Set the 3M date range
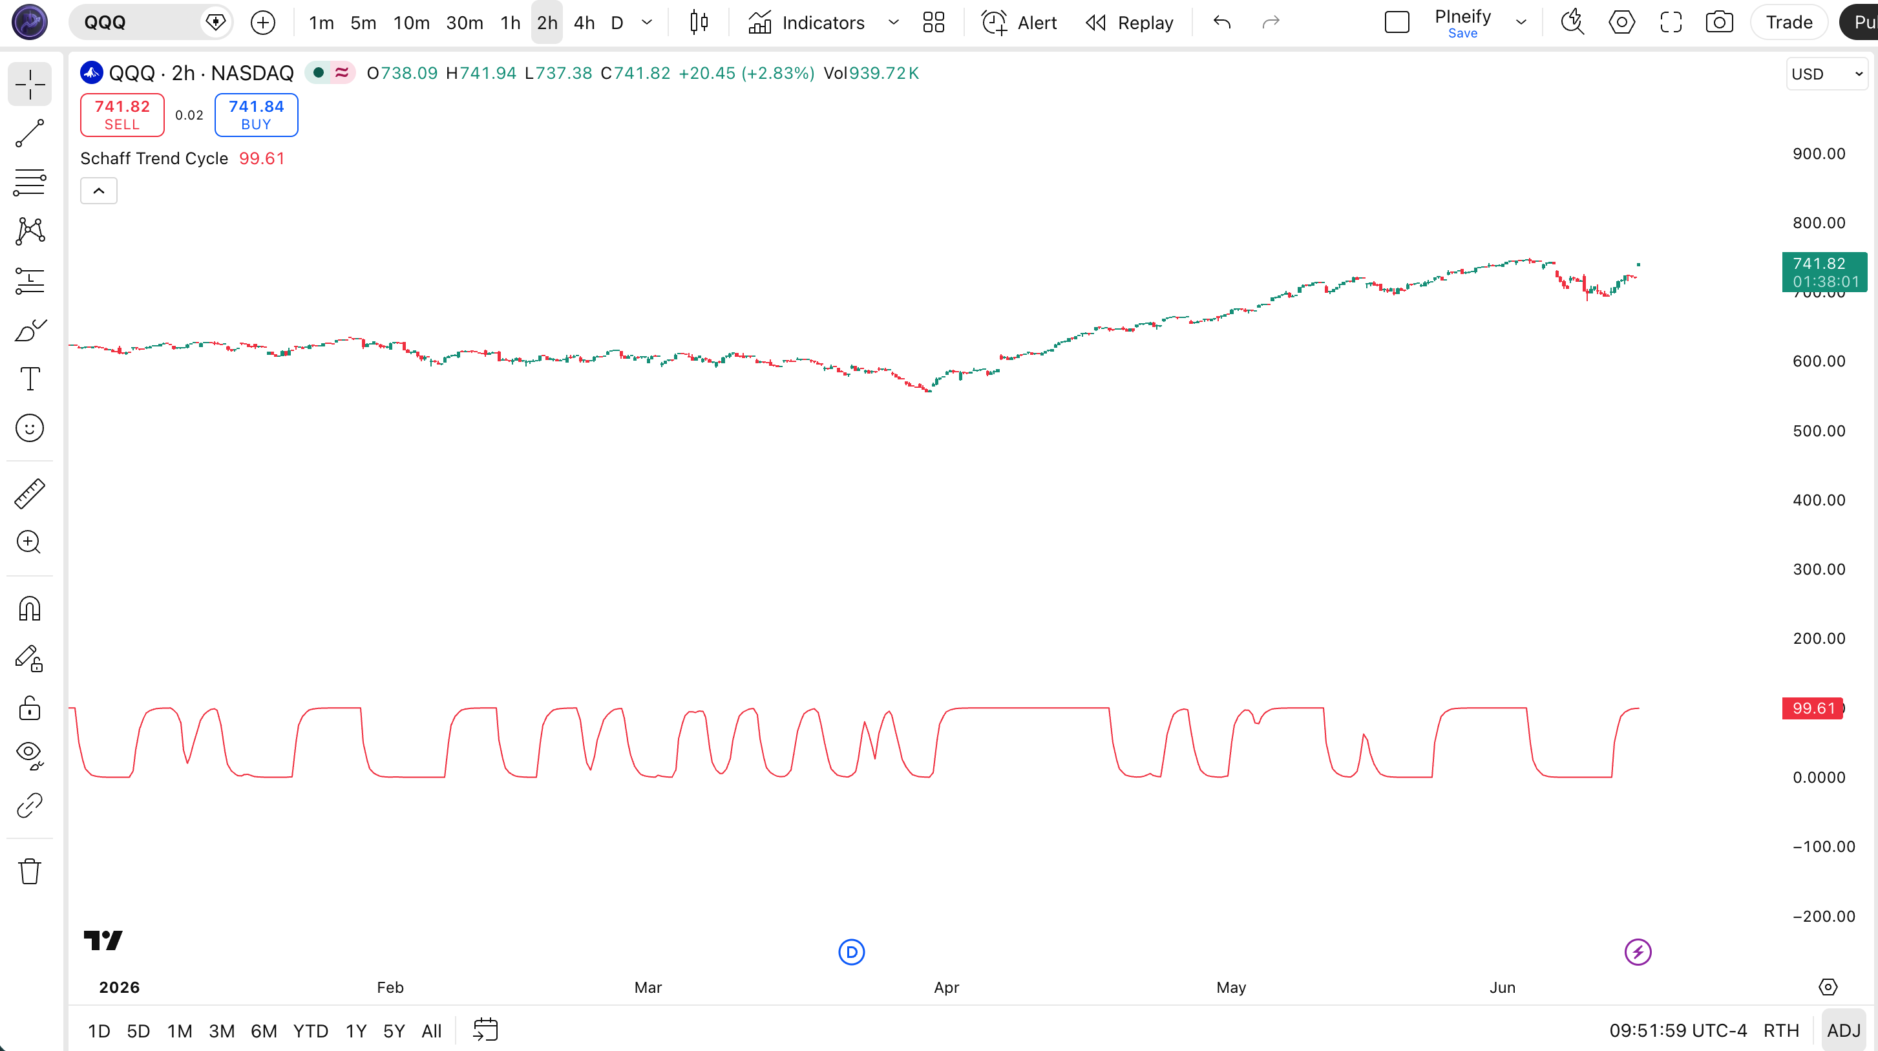This screenshot has height=1051, width=1878. pyautogui.click(x=222, y=1030)
